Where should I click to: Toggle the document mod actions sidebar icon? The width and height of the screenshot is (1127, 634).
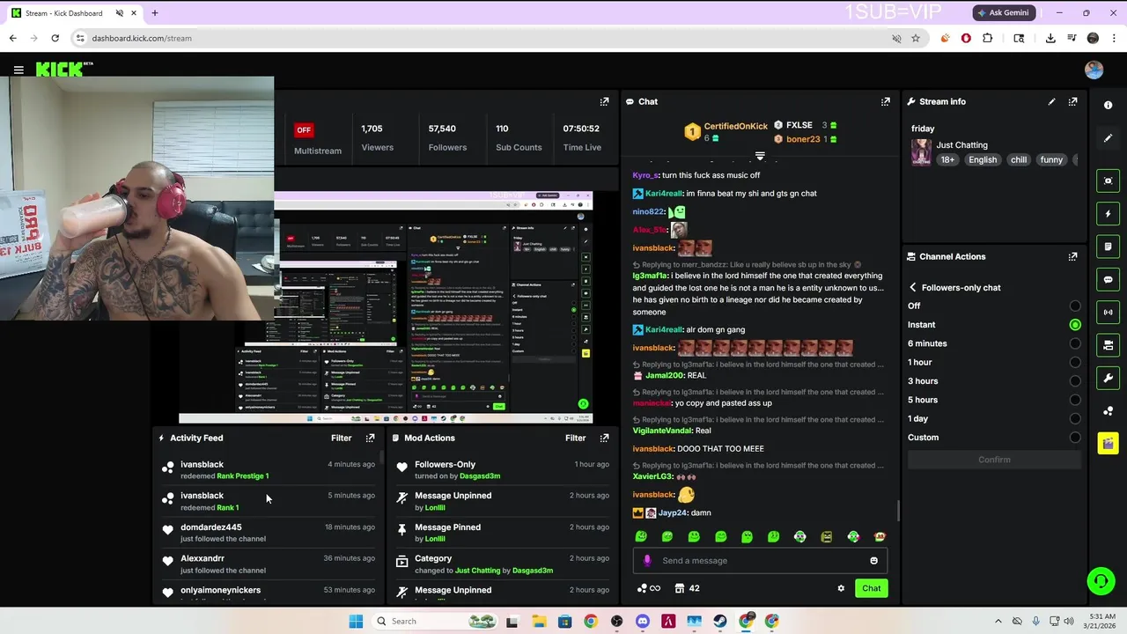(1108, 247)
